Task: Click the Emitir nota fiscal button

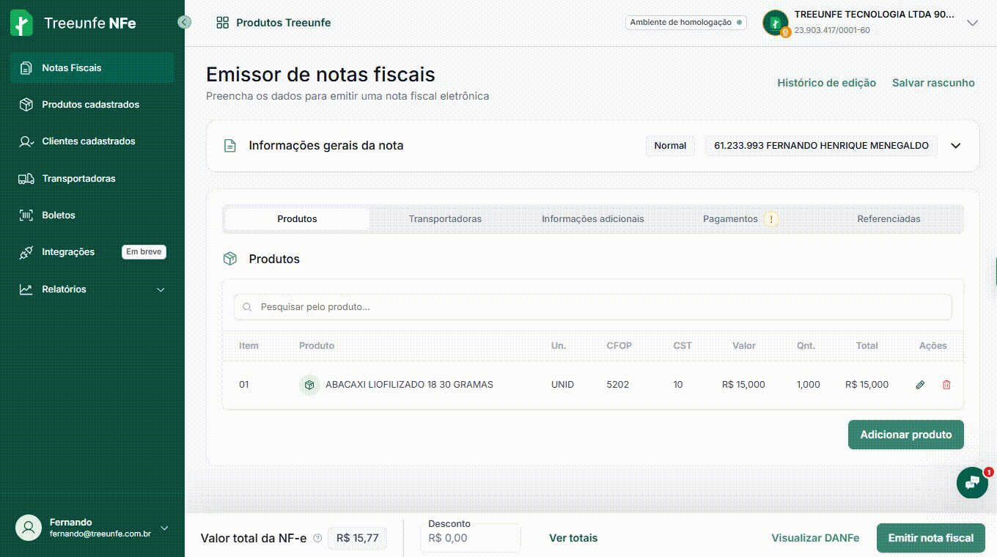Action: point(930,538)
